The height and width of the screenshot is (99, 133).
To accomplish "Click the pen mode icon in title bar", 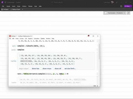I will click(x=117, y=2).
